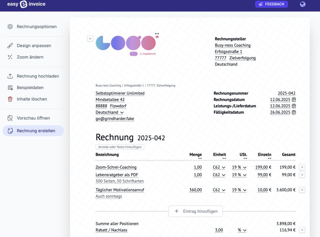Click Zoom ändern to change zoom level
Image resolution: width=320 pixels, height=237 pixels.
point(30,57)
